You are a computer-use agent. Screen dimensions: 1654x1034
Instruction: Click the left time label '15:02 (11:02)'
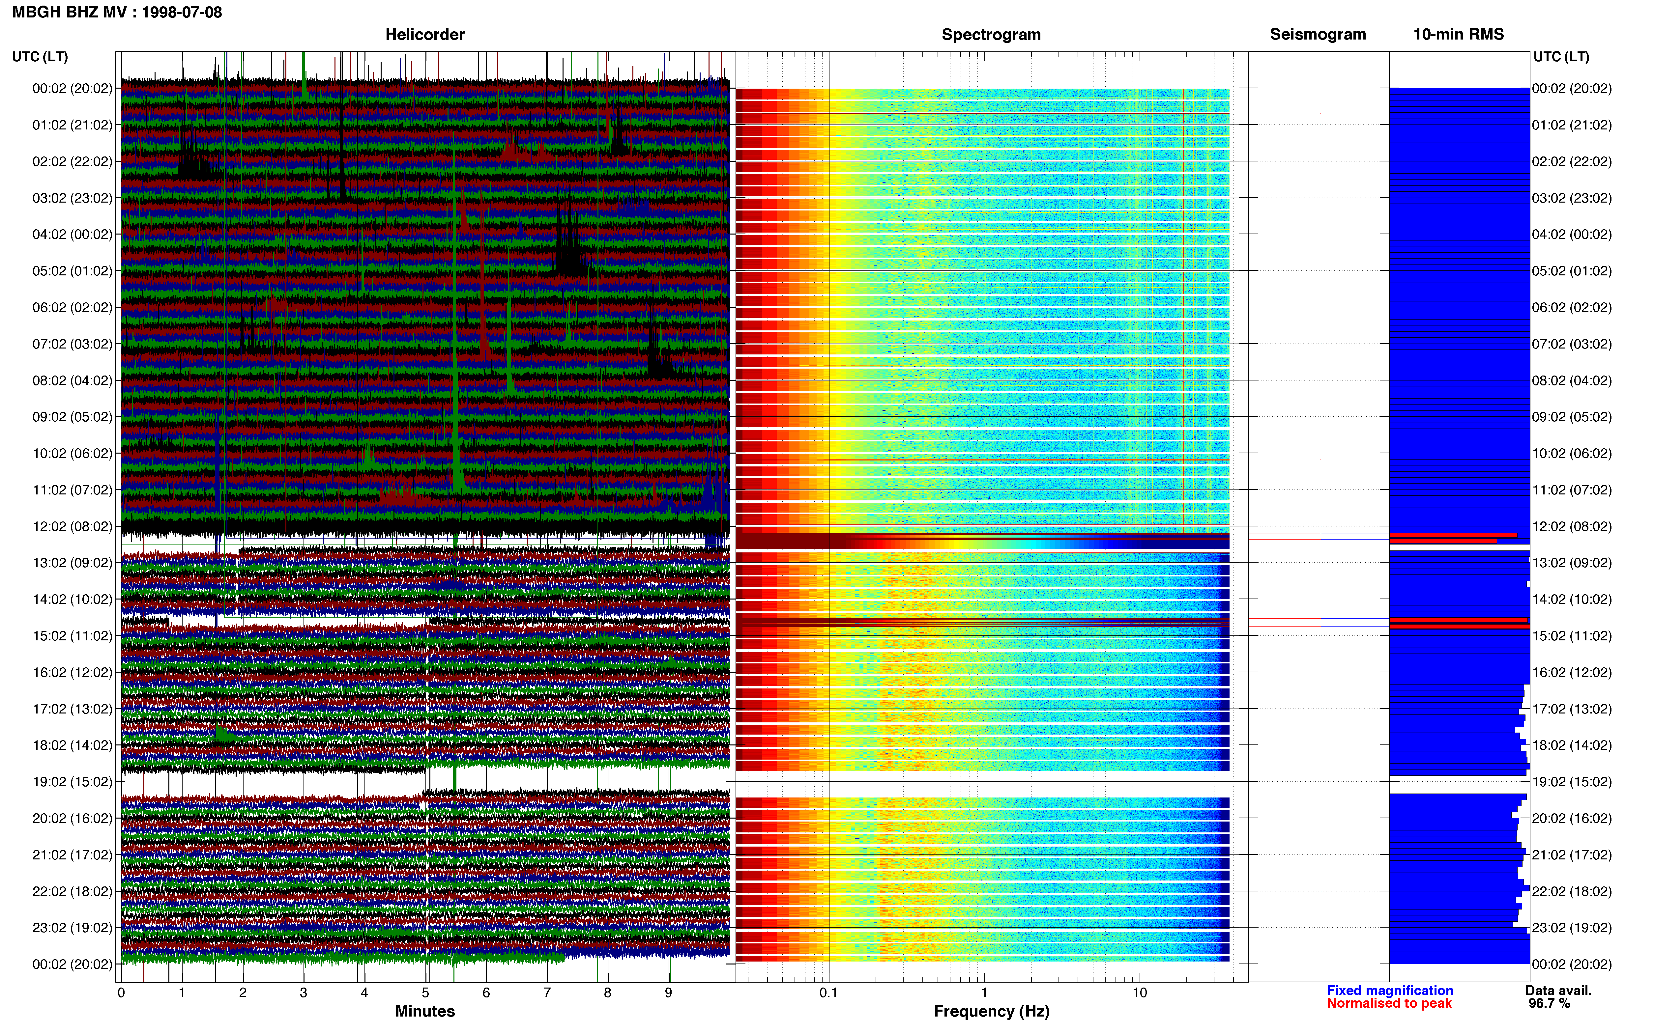[73, 635]
